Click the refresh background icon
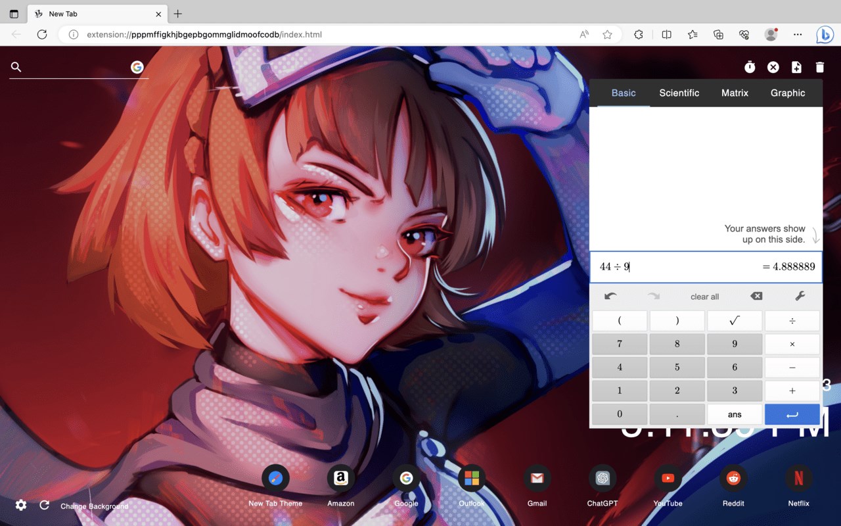Viewport: 841px width, 526px height. [45, 505]
